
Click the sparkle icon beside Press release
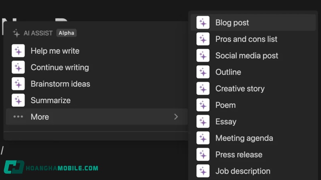[203, 155]
